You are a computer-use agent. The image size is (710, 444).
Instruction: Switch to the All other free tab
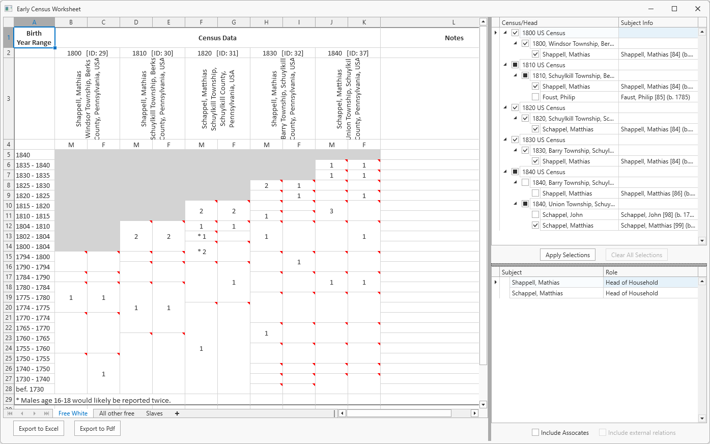[x=117, y=413]
